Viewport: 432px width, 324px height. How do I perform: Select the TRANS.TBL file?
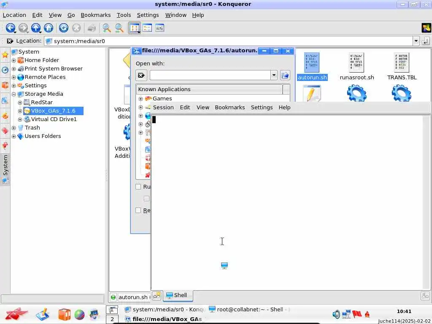402,66
